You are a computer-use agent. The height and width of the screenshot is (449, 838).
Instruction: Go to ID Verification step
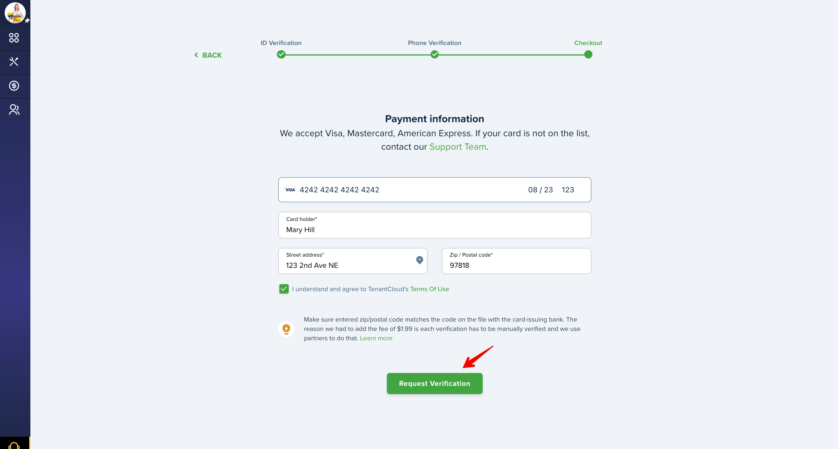(x=281, y=54)
